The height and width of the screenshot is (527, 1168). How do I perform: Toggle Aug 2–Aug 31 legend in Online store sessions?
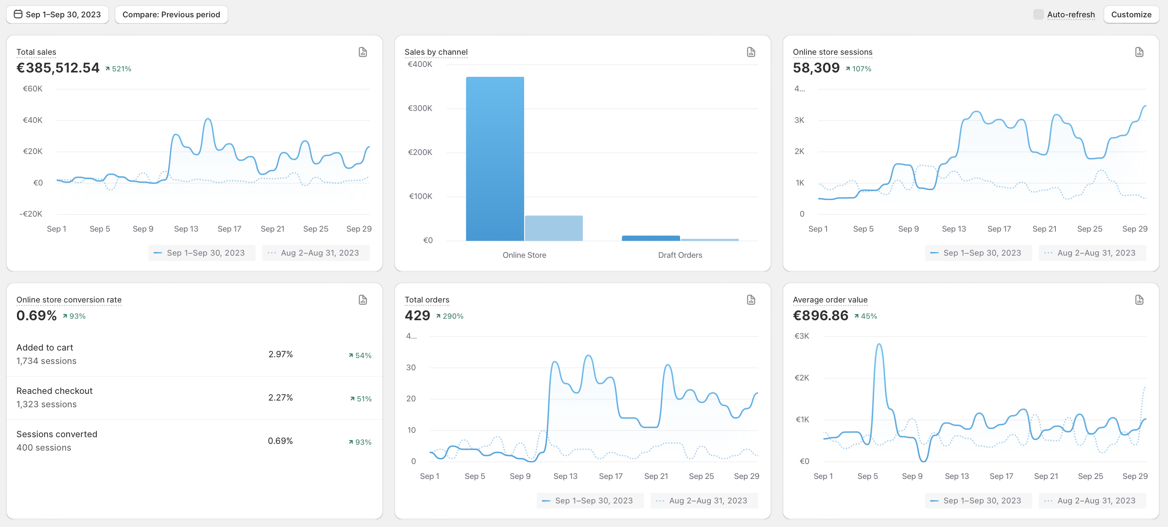click(1093, 253)
